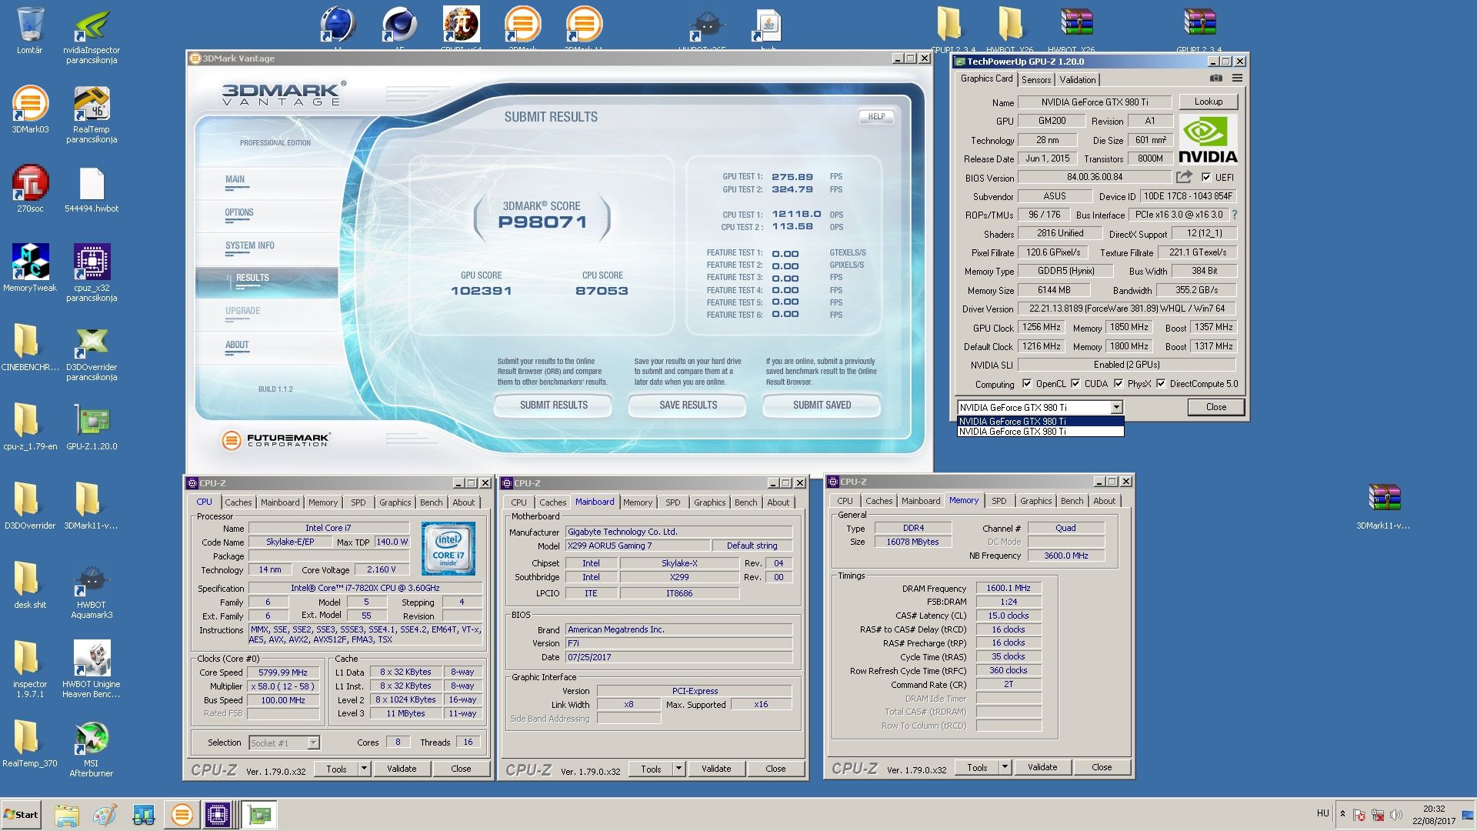Screen dimensions: 1477x831
Task: Open nvidiaInspector desktop shortcut
Action: pos(91,27)
